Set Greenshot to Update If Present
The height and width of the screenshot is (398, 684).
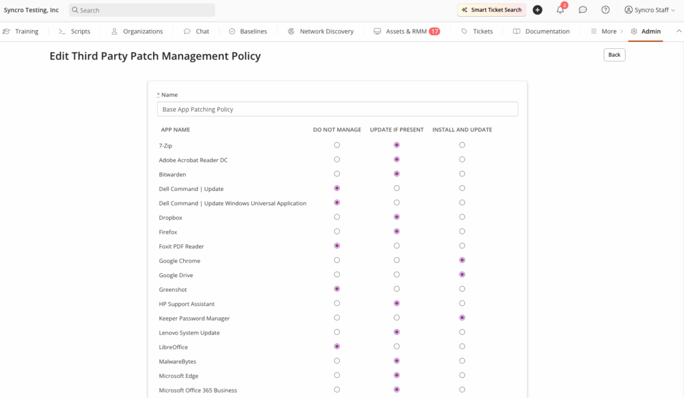[397, 289]
